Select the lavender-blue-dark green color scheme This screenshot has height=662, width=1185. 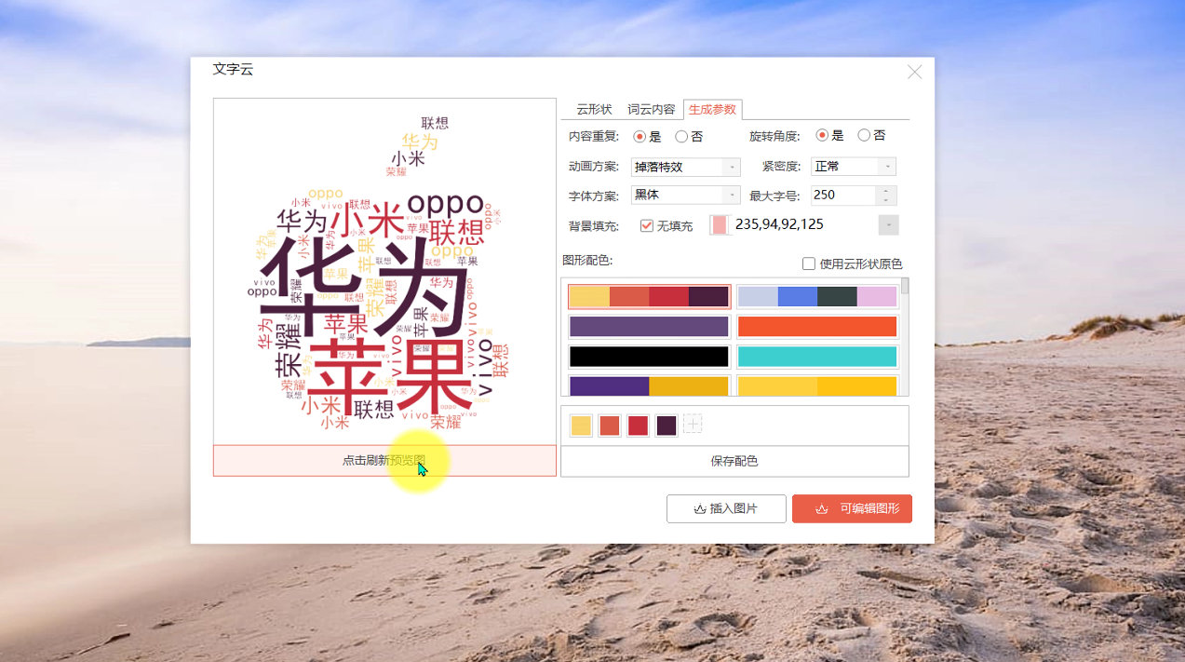pyautogui.click(x=817, y=297)
